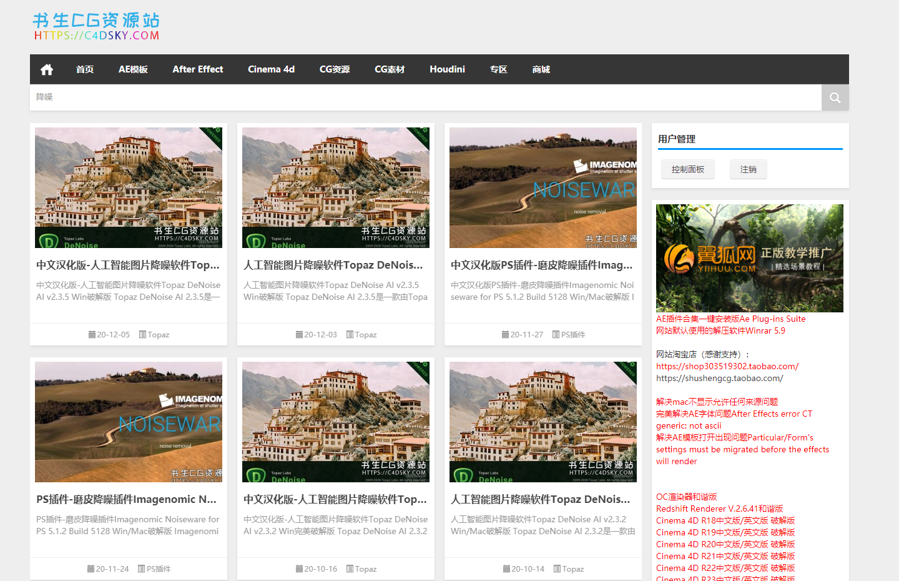Open thumbnail of the 20-12-03 Topaz DeNoise post
Viewport: 899px width, 581px height.
pyautogui.click(x=336, y=188)
